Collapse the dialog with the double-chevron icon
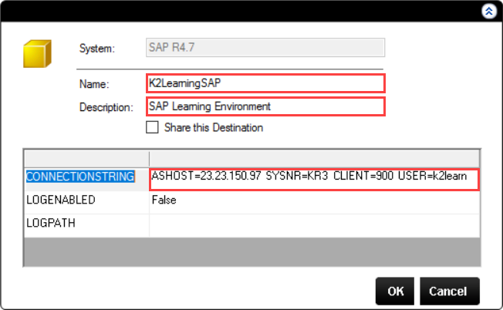 tap(488, 12)
